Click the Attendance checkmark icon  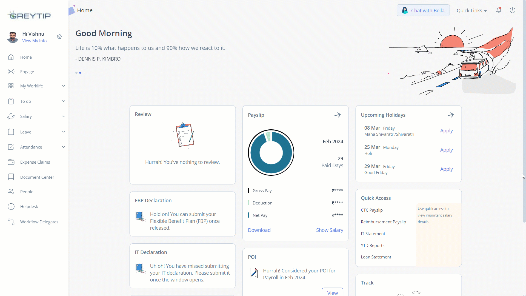(x=11, y=147)
